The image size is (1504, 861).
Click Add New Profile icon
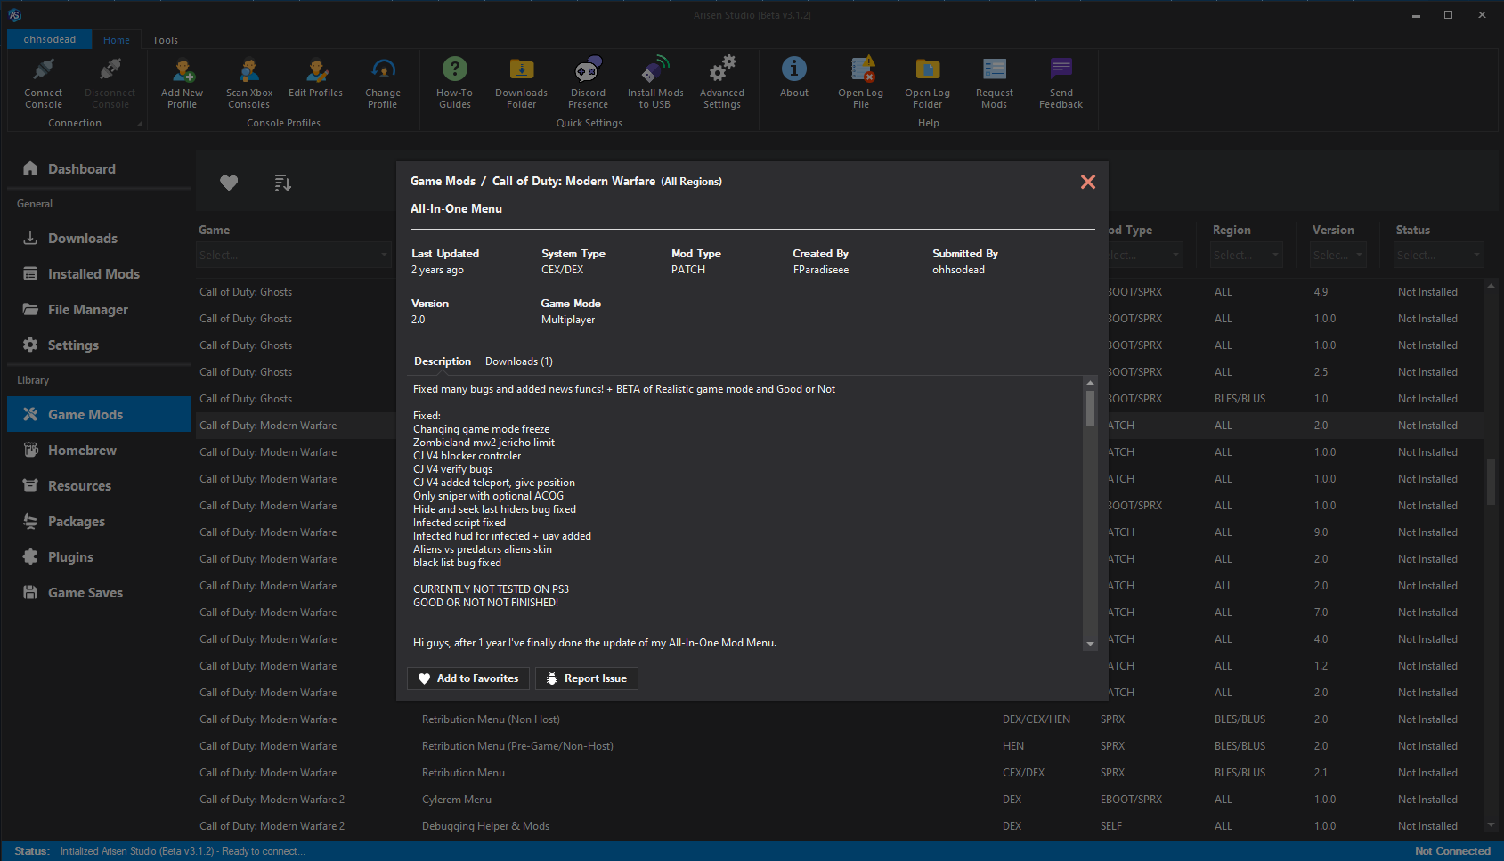[182, 82]
